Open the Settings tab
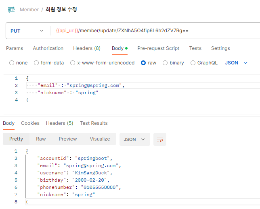This screenshot has height=209, width=260. click(220, 48)
